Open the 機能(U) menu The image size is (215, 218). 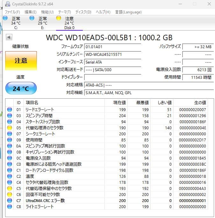point(47,12)
